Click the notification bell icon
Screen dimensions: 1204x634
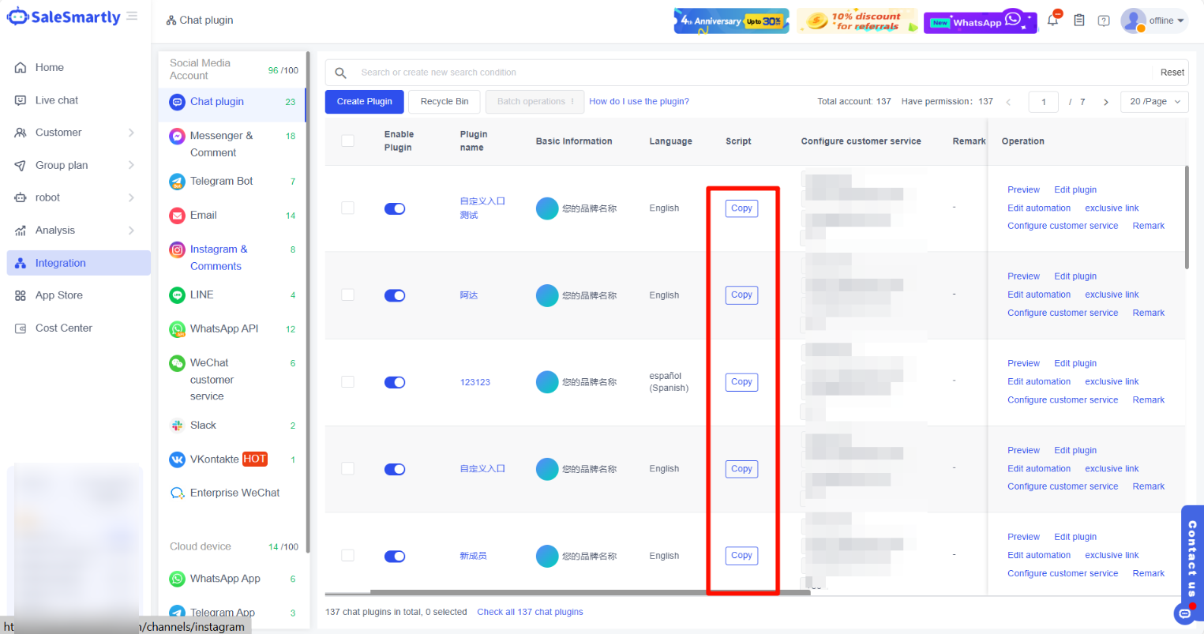click(x=1052, y=21)
